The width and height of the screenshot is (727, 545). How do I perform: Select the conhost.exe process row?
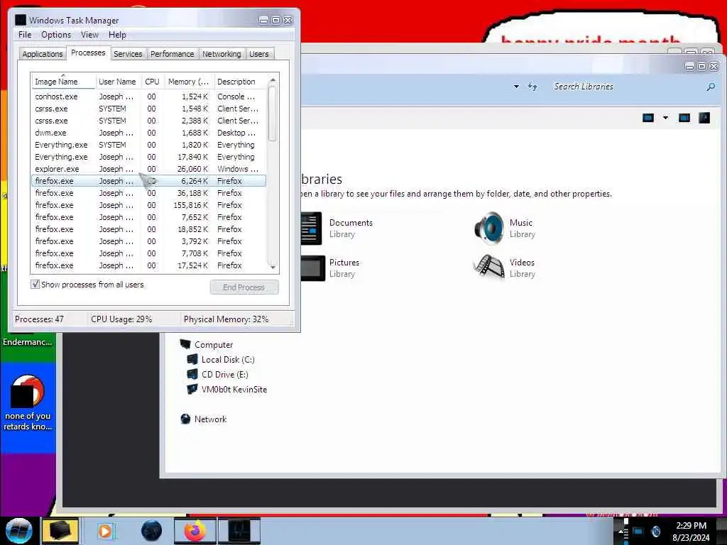coord(148,97)
